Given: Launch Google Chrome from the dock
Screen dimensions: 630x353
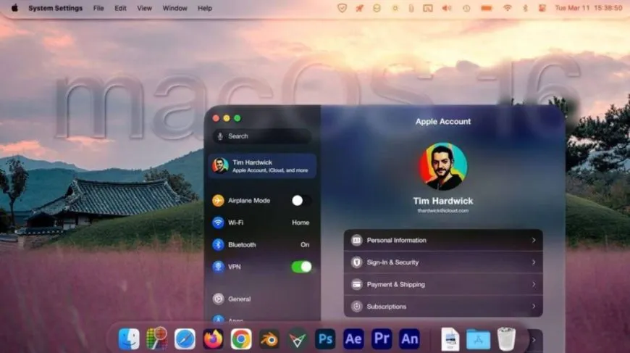Looking at the screenshot, I should click(x=241, y=339).
